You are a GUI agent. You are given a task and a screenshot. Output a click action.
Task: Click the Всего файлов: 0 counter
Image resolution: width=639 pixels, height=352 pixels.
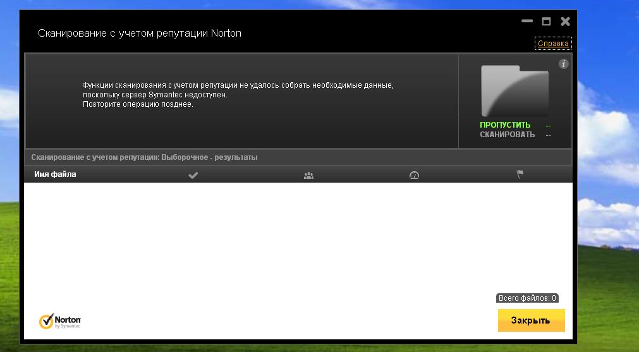(527, 298)
